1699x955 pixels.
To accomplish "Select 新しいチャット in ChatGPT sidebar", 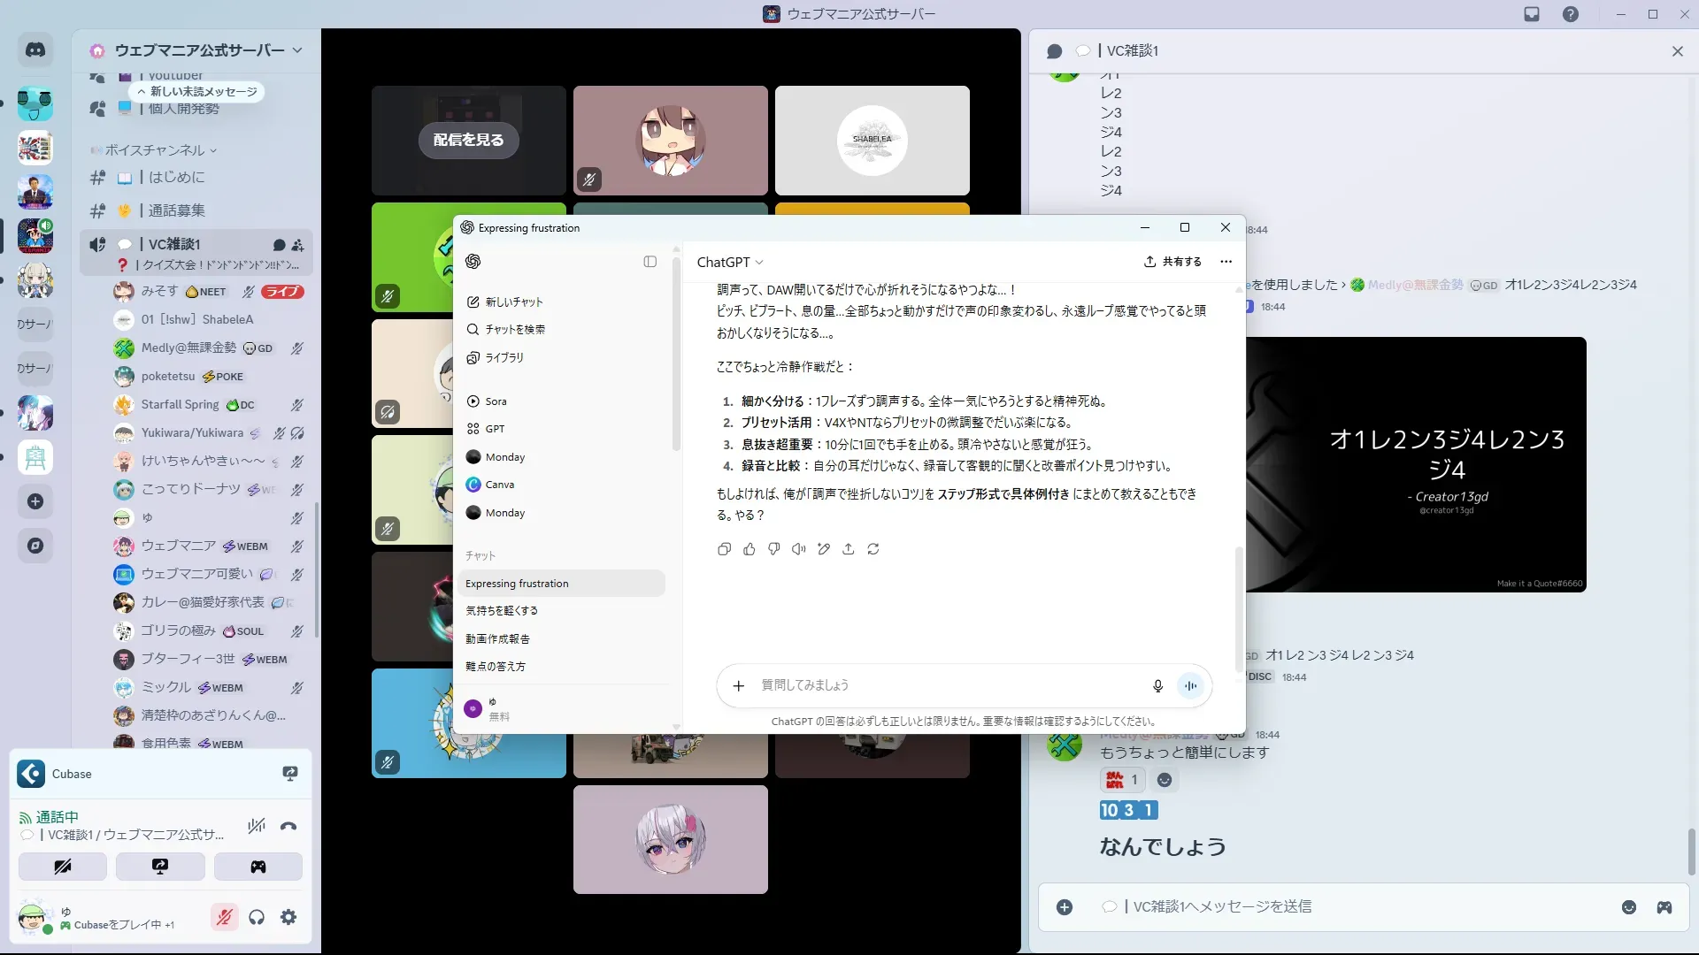I will coord(514,302).
